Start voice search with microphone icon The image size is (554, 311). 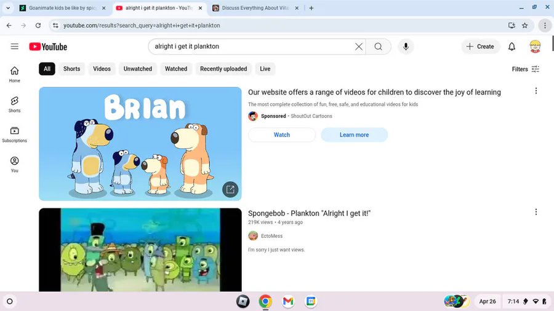(406, 47)
